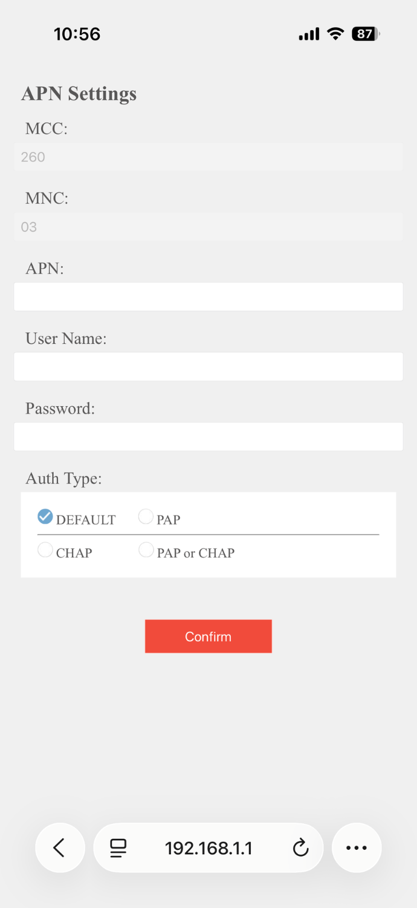Open the page tools icon beside the address

click(x=118, y=847)
